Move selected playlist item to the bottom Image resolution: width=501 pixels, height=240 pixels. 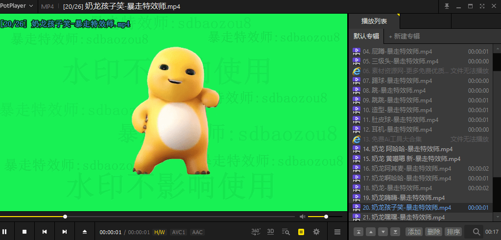coord(395,232)
